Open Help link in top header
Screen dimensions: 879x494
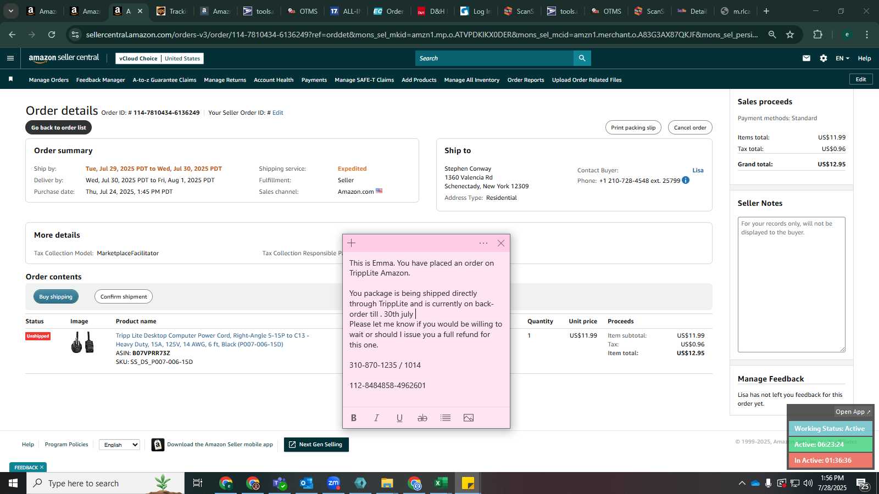click(x=864, y=58)
